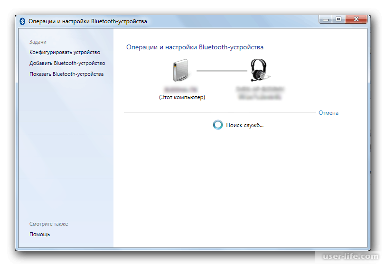
Task: Click the Bluetooth icon in title bar
Action: (x=22, y=21)
